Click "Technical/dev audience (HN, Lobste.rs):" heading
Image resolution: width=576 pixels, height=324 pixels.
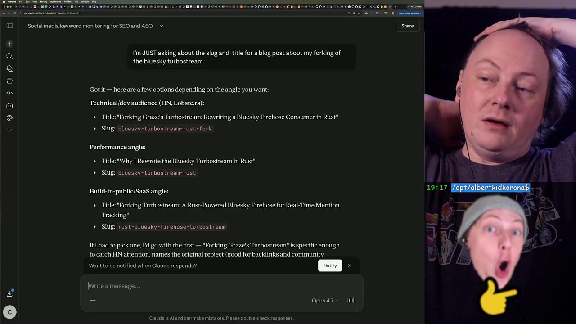click(147, 103)
